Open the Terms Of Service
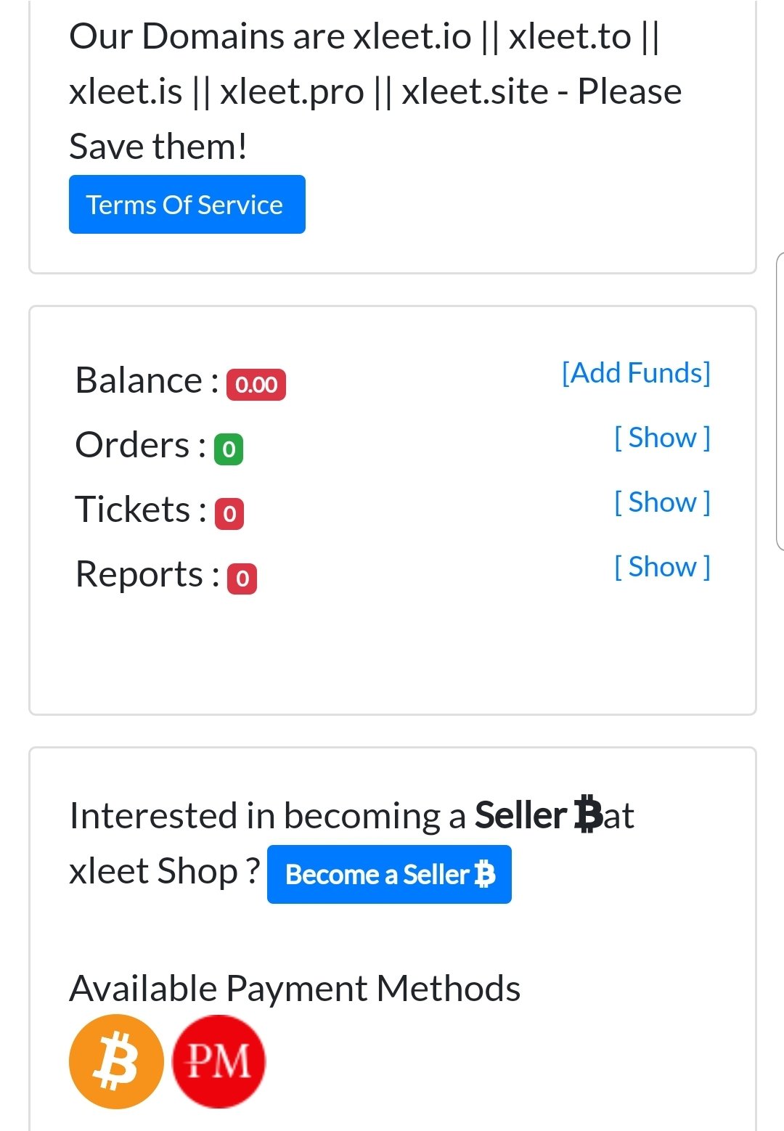Image resolution: width=784 pixels, height=1131 pixels. tap(187, 204)
